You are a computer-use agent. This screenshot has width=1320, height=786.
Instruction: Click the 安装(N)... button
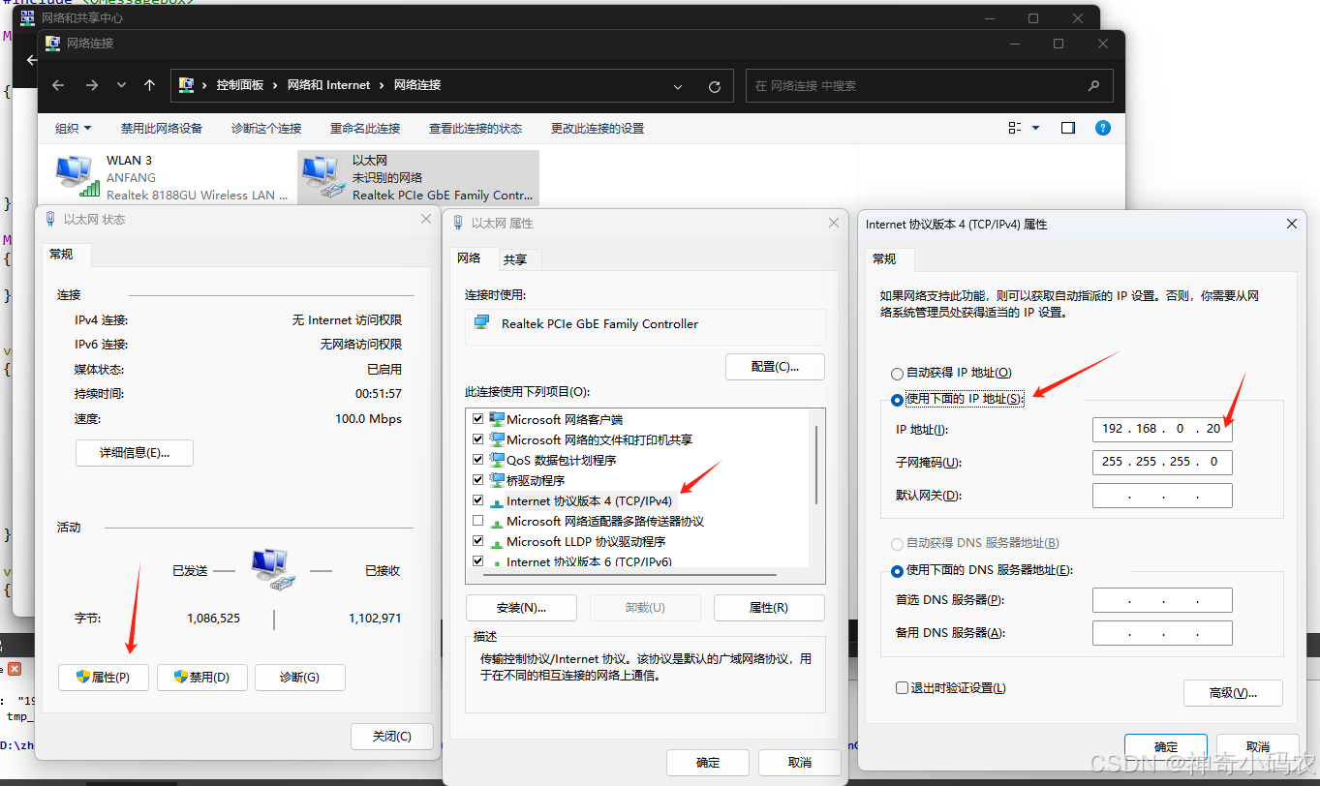click(x=521, y=607)
